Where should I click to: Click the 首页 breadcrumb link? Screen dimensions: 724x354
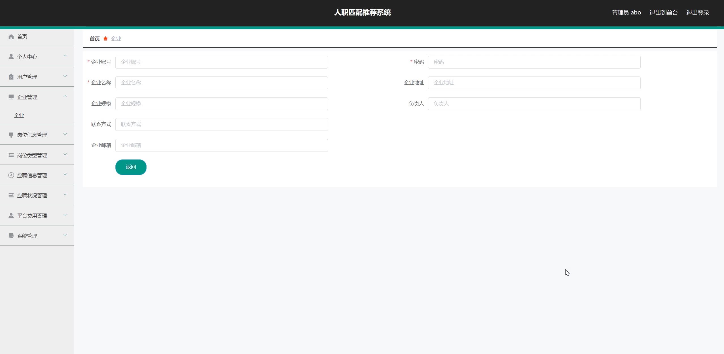tap(95, 39)
